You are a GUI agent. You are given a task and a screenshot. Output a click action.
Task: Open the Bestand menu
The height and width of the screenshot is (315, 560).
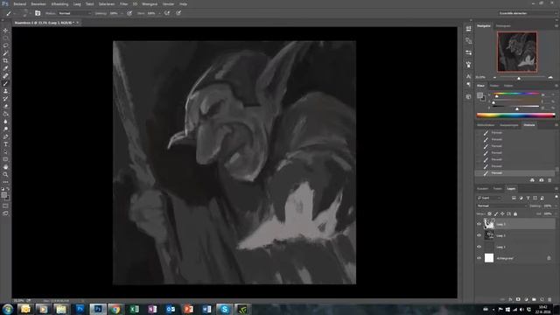[x=19, y=3]
